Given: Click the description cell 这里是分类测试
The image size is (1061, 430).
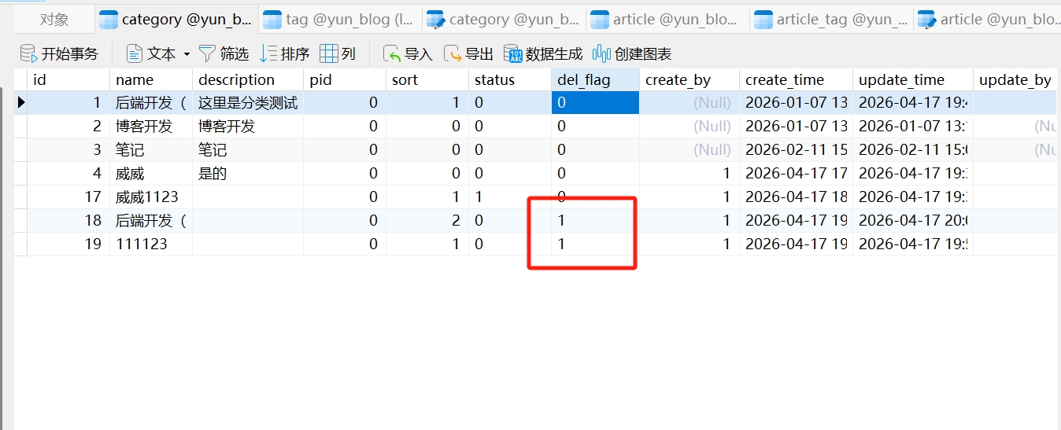Looking at the screenshot, I should [247, 102].
